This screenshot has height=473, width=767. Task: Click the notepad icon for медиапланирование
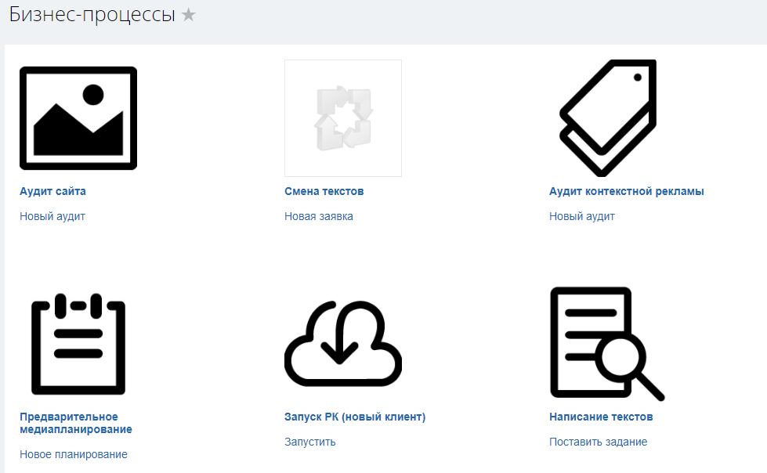[x=78, y=345]
